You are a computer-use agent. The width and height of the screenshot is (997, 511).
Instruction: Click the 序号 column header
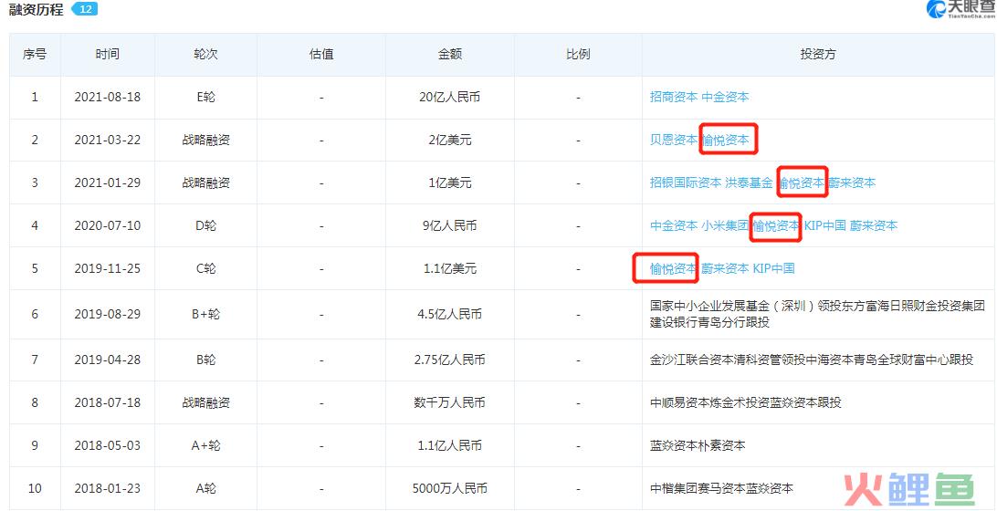(x=35, y=55)
